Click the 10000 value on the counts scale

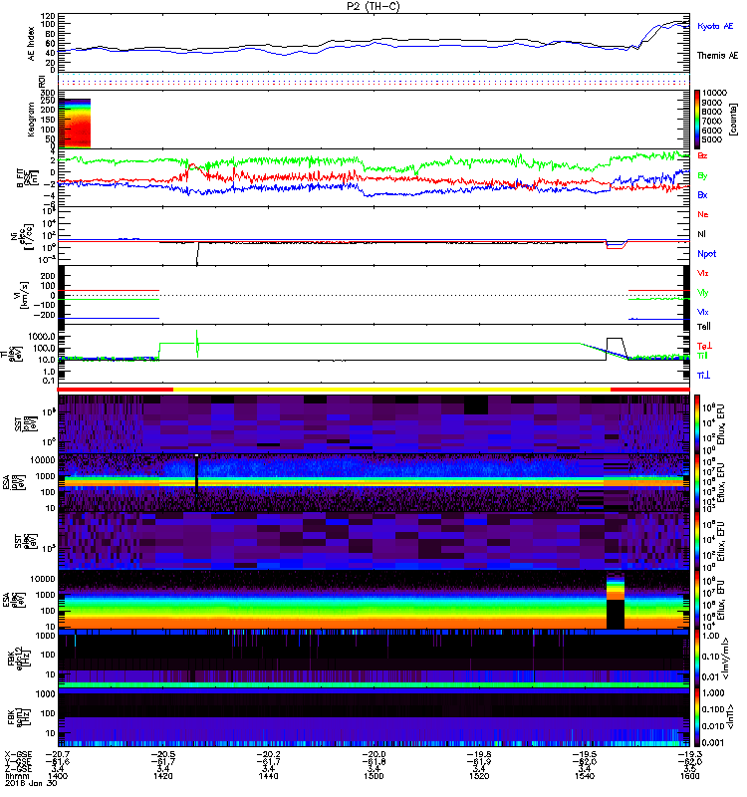pos(714,93)
